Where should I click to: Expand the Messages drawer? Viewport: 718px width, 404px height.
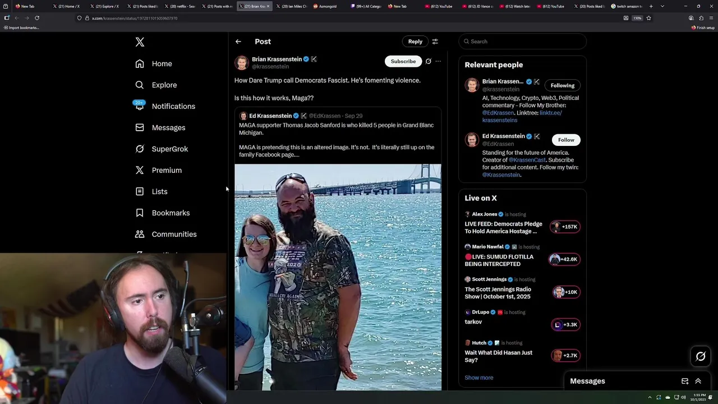coord(698,381)
